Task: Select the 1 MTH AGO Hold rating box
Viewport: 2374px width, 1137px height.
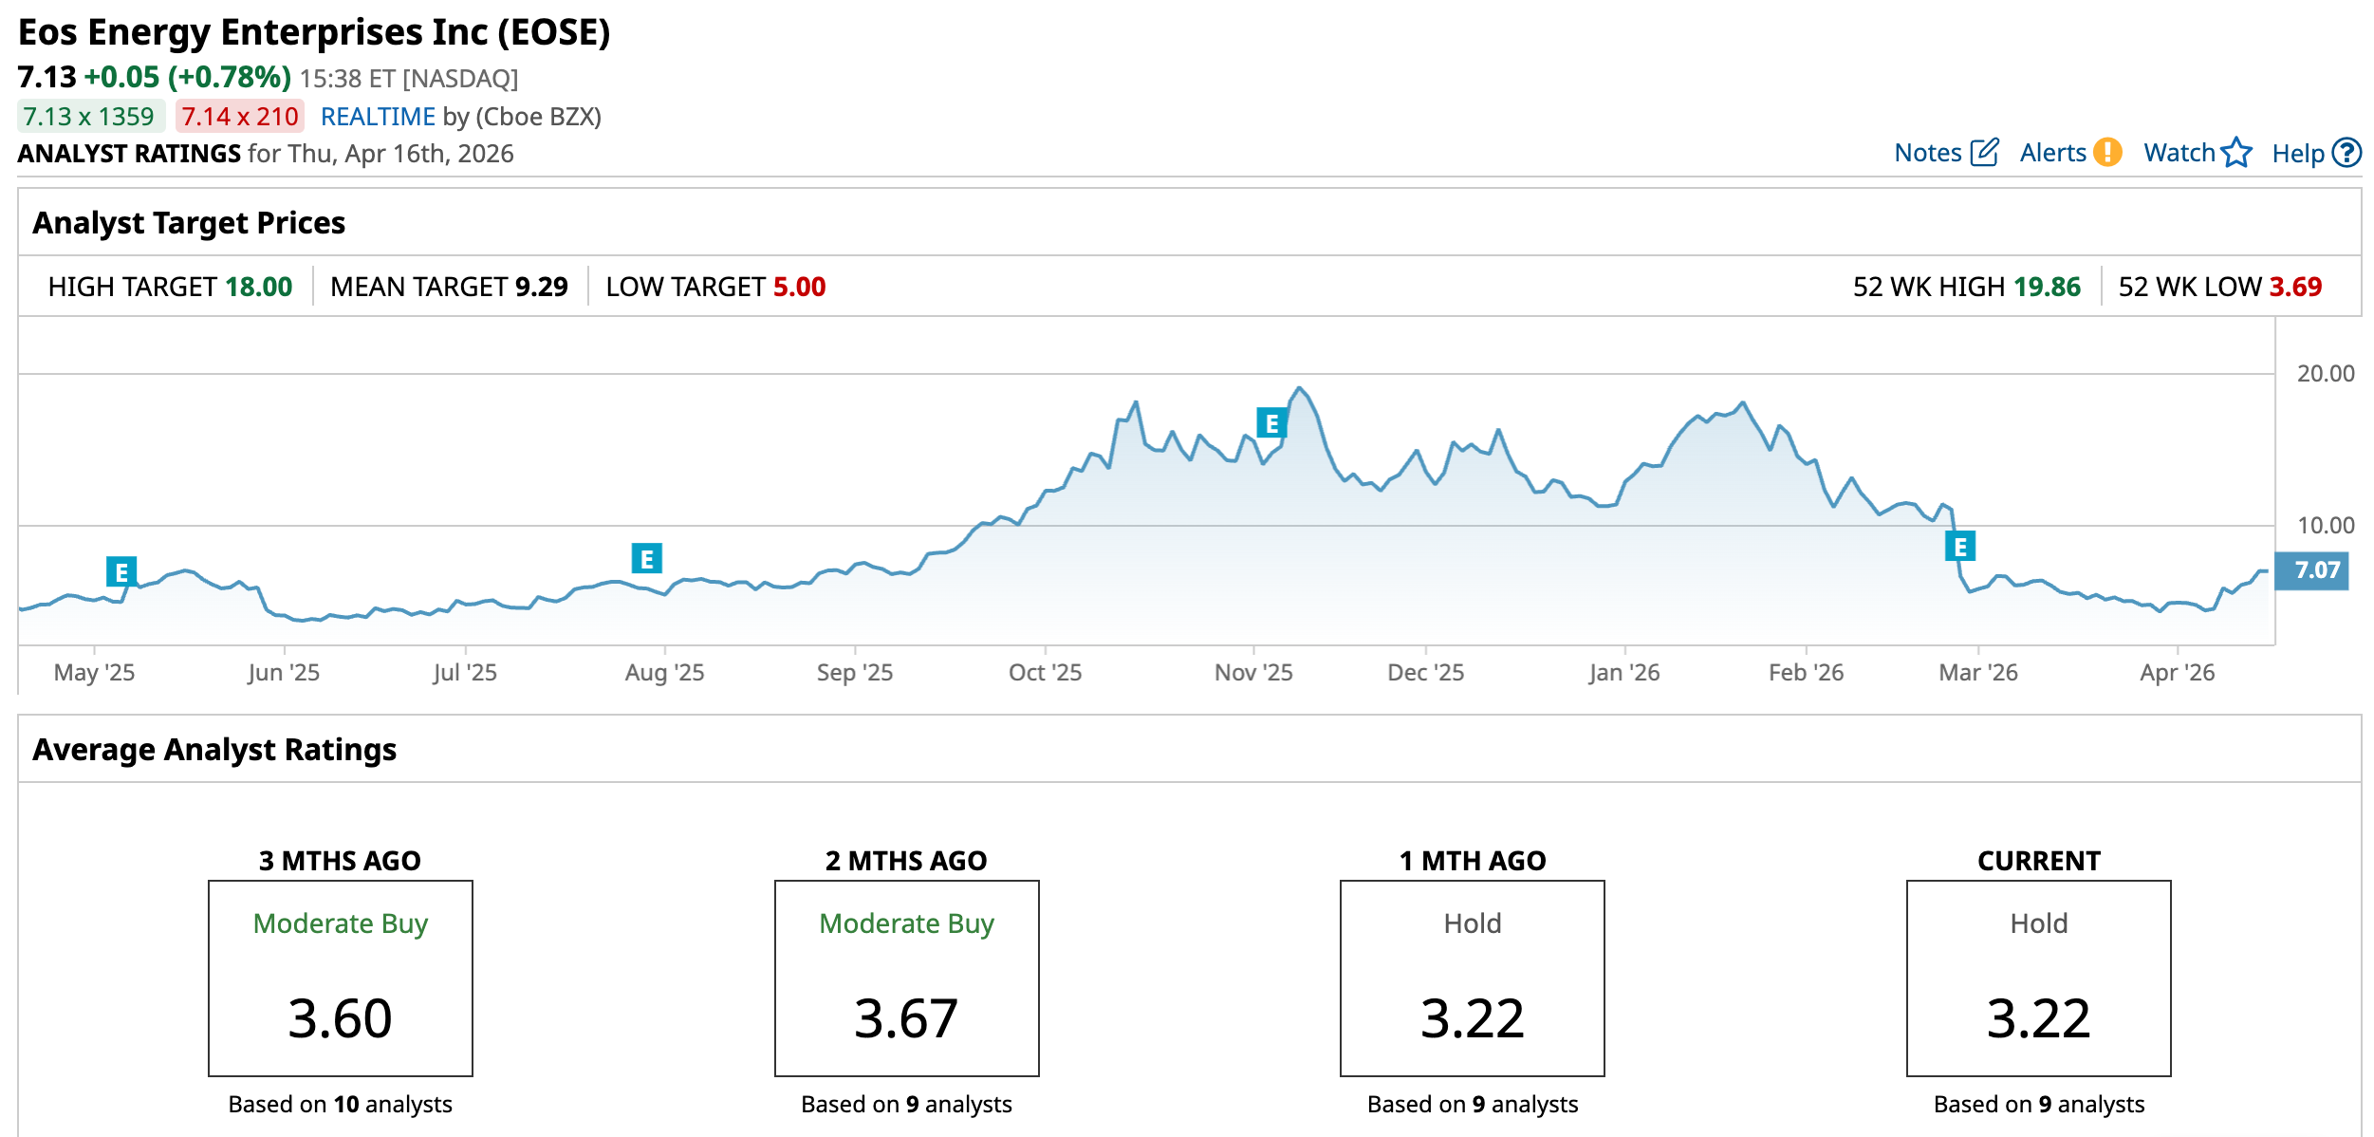Action: click(1472, 979)
